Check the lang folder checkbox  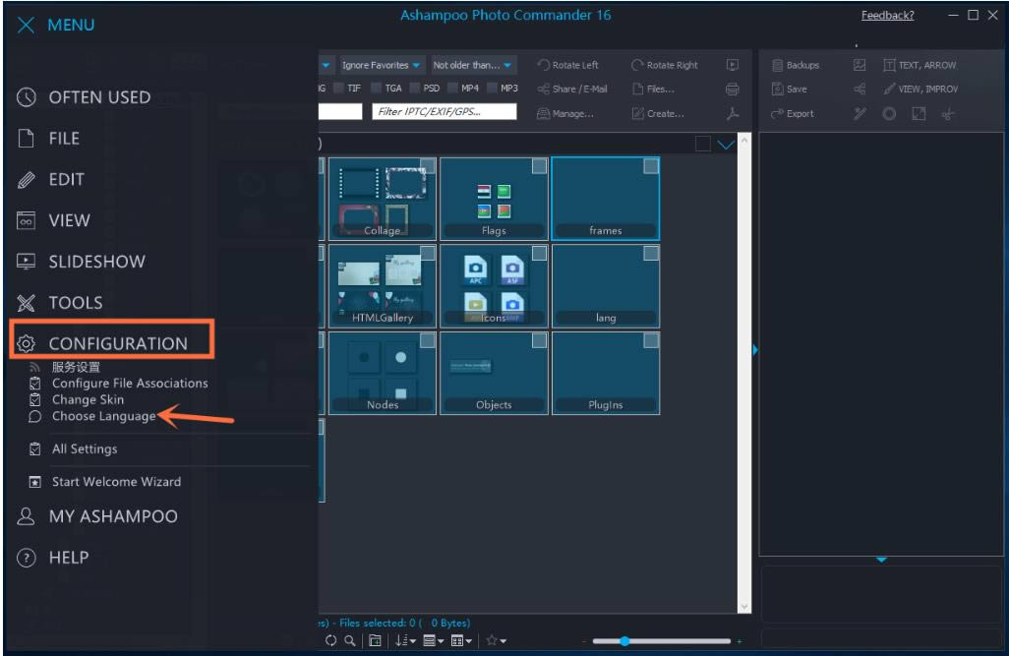pyautogui.click(x=651, y=253)
